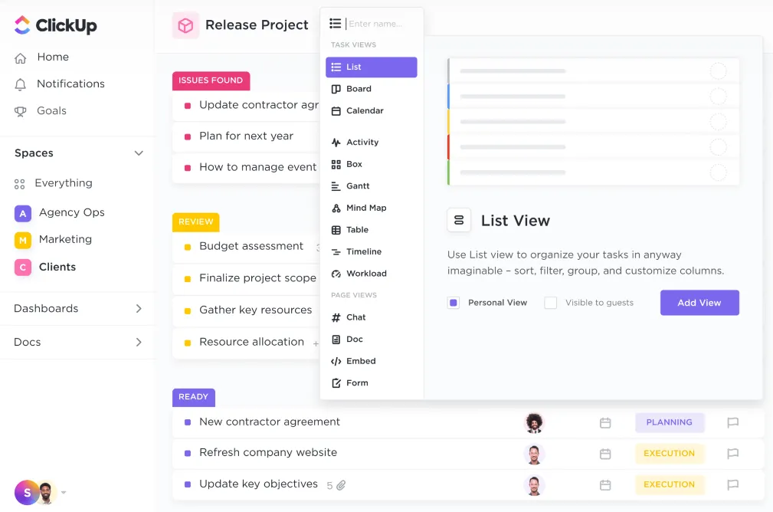Image resolution: width=773 pixels, height=512 pixels.
Task: Choose the Gantt view icon
Action: pyautogui.click(x=336, y=186)
